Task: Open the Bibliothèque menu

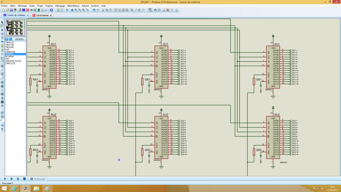Action: [73, 6]
